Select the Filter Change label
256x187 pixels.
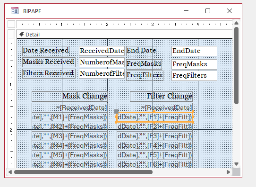tap(162, 97)
